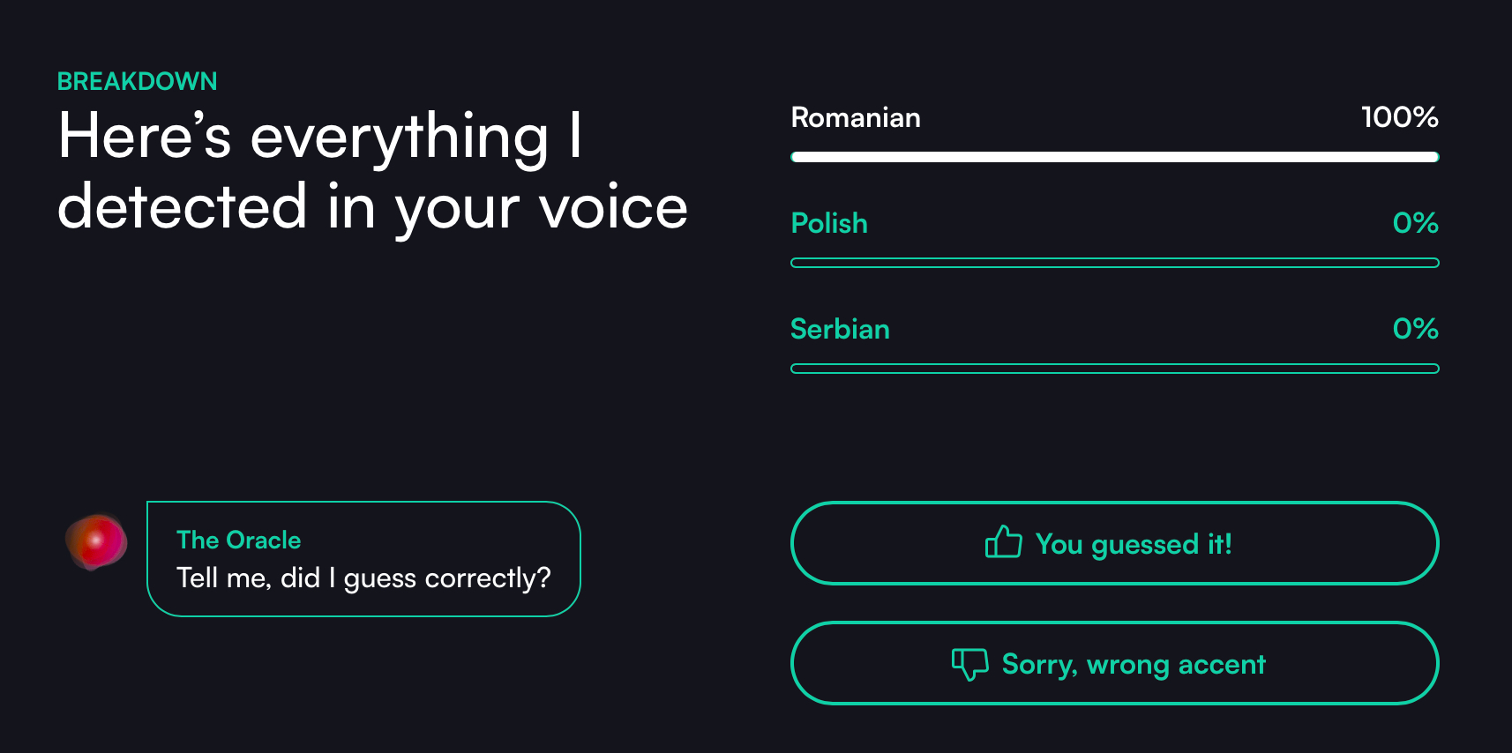The height and width of the screenshot is (753, 1512).
Task: Click the Polish 0% value
Action: (x=1415, y=223)
